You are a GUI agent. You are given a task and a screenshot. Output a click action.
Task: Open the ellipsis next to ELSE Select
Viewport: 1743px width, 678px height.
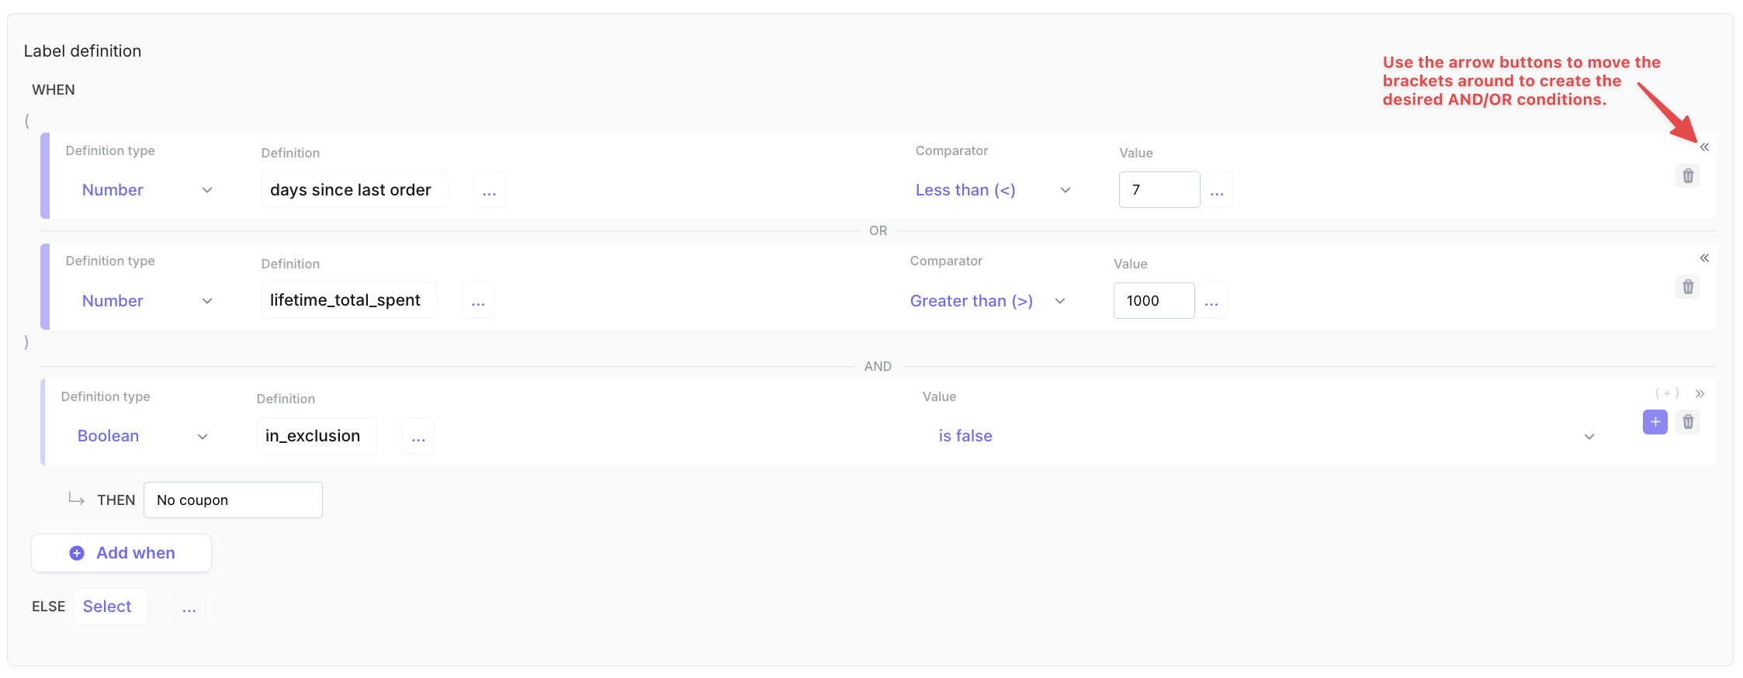tap(189, 607)
